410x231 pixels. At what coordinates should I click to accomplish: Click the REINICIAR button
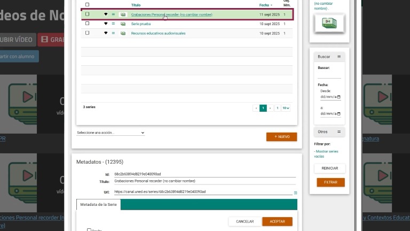330,168
